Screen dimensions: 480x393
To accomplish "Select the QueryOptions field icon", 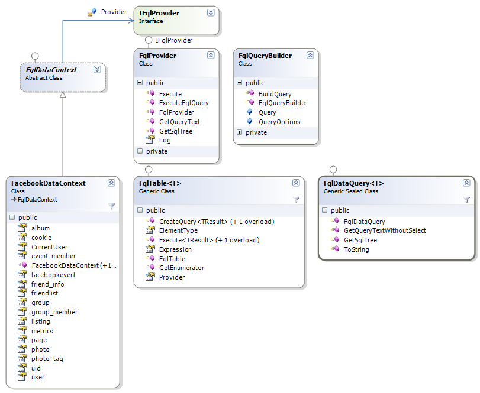I will (250, 121).
